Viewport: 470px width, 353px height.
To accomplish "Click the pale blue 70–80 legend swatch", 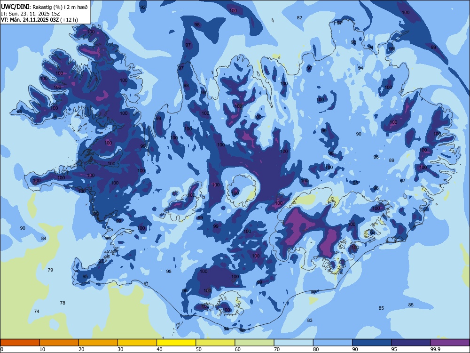I will pos(293,343).
